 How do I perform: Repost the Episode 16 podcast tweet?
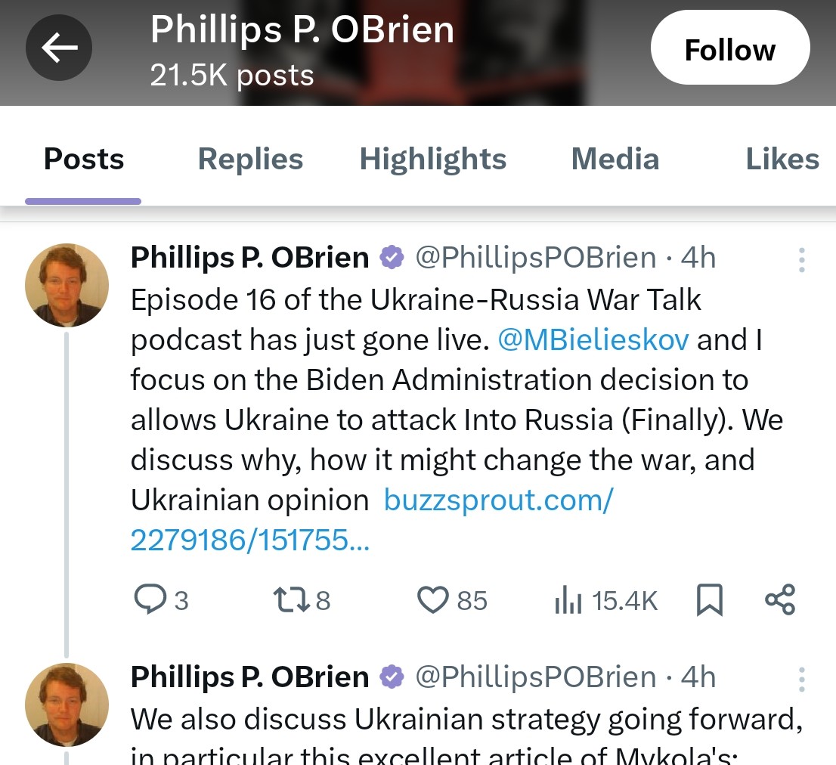[302, 599]
